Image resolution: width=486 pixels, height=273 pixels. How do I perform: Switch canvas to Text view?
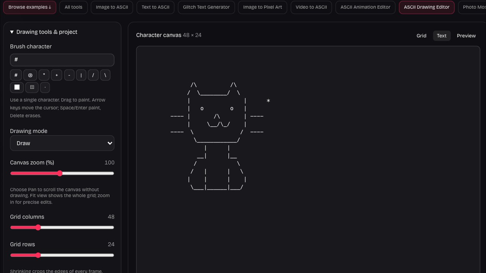tap(442, 36)
